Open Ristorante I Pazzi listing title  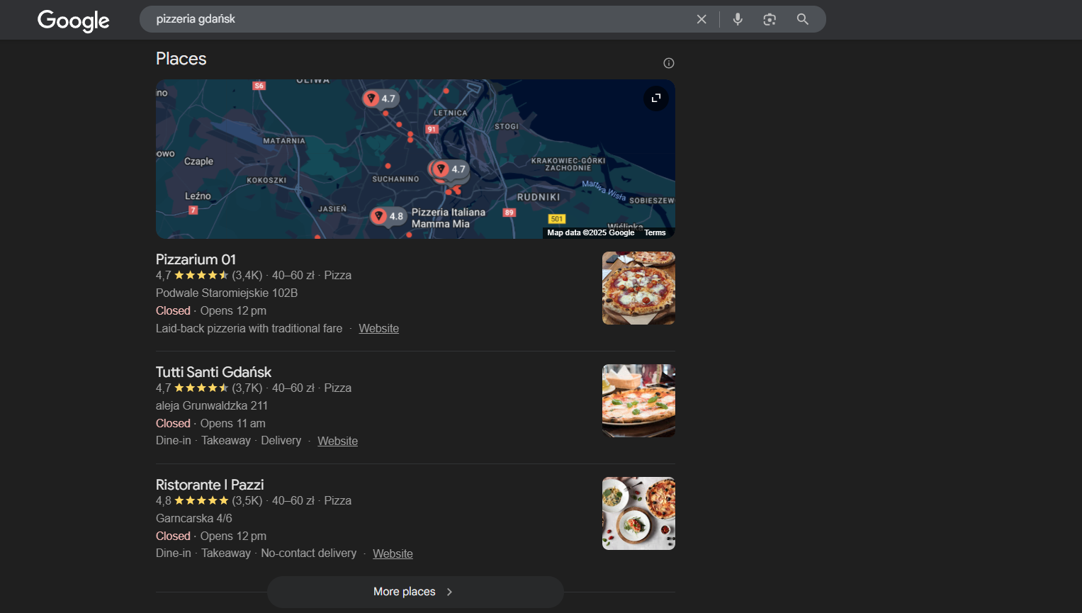coord(210,485)
